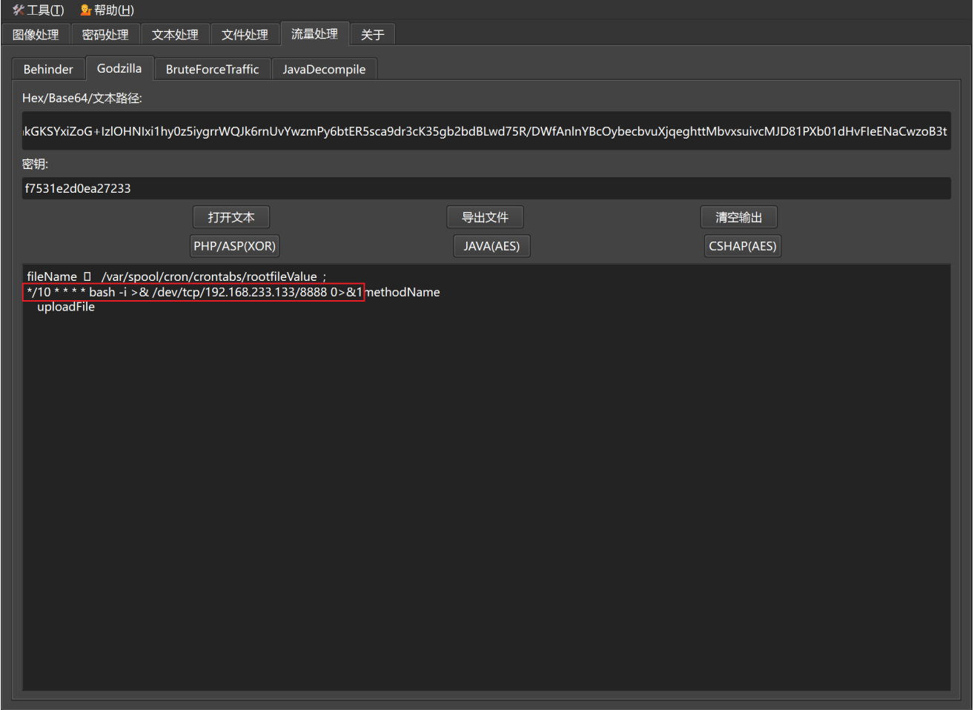
Task: Click the bash reverse shell command text
Action: click(194, 292)
